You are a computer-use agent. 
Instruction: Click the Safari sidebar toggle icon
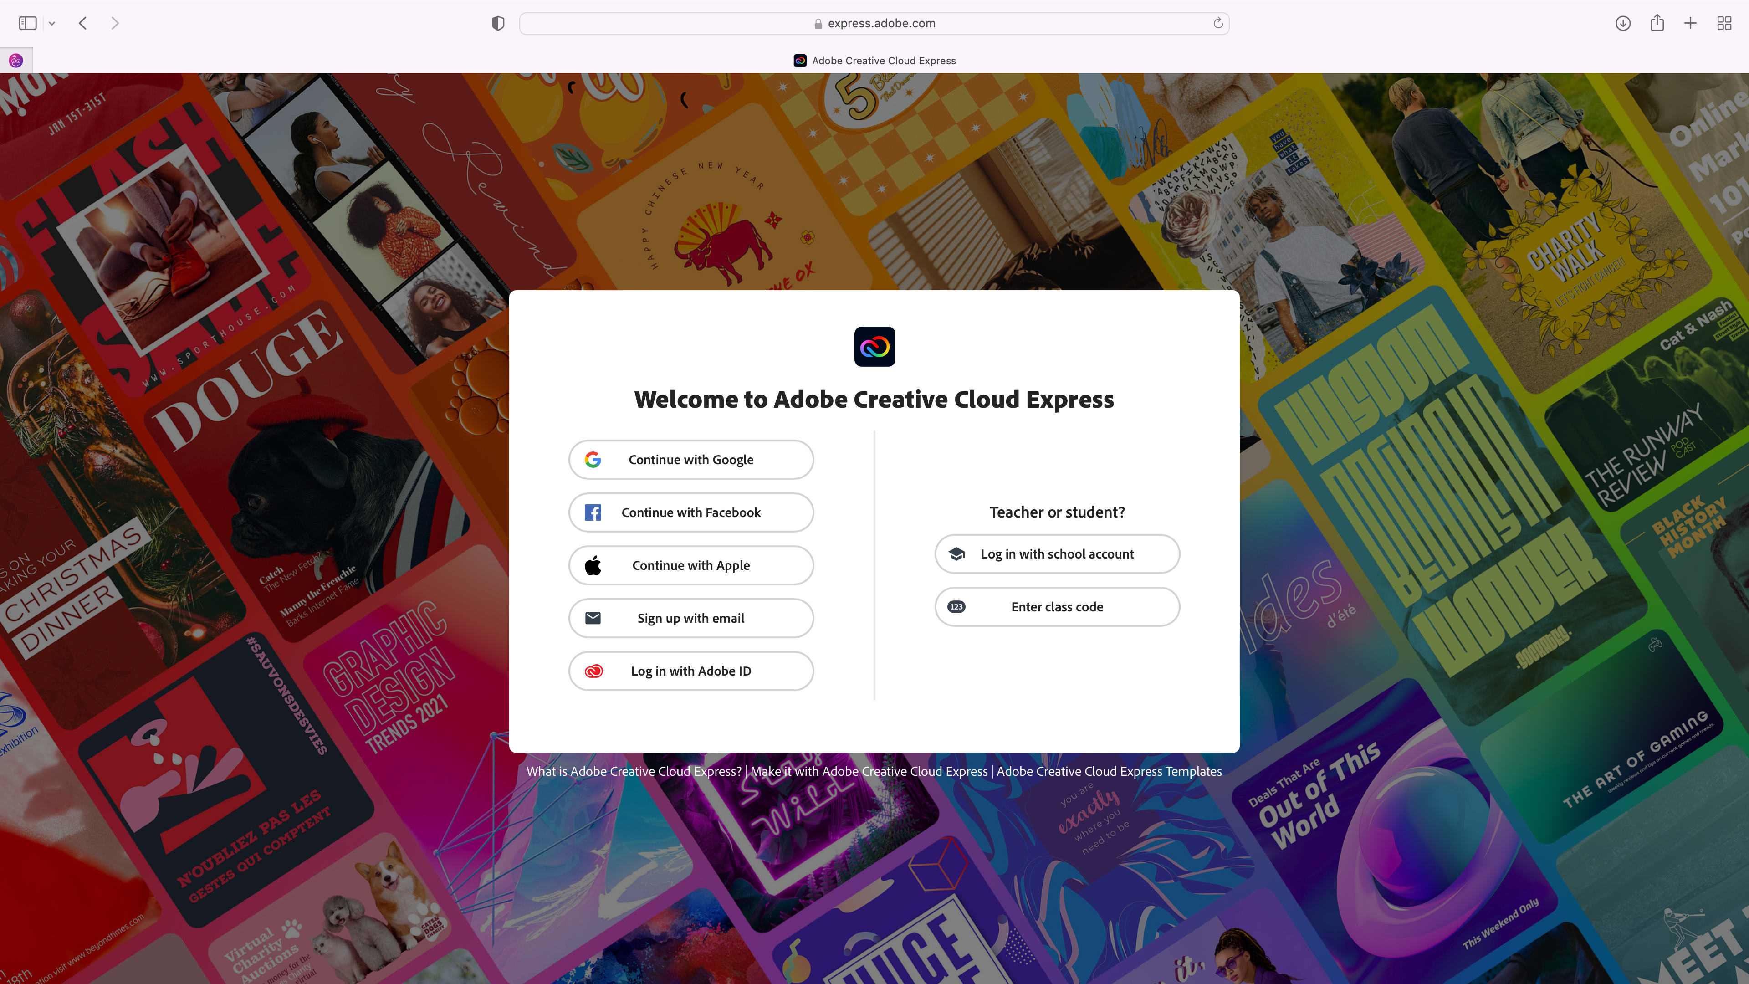click(27, 23)
